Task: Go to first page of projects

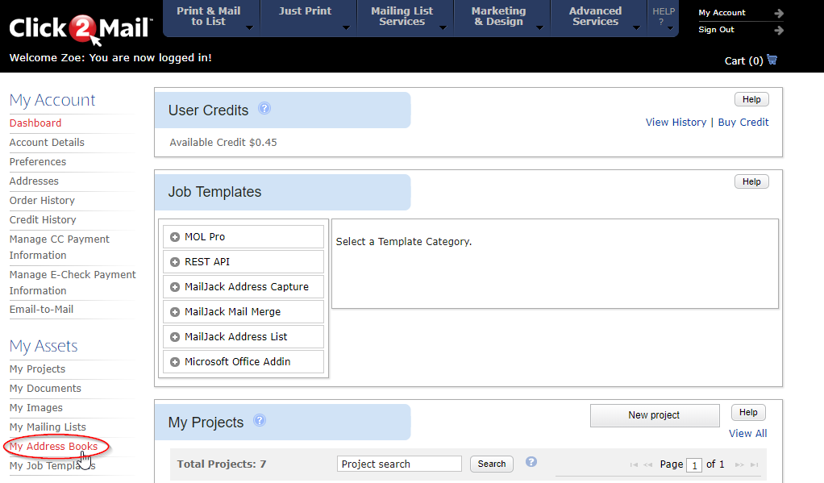Action: click(634, 464)
